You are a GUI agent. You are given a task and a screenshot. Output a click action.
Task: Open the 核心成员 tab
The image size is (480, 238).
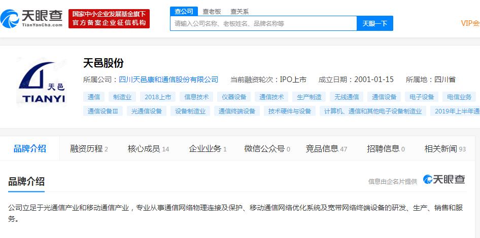(148, 149)
